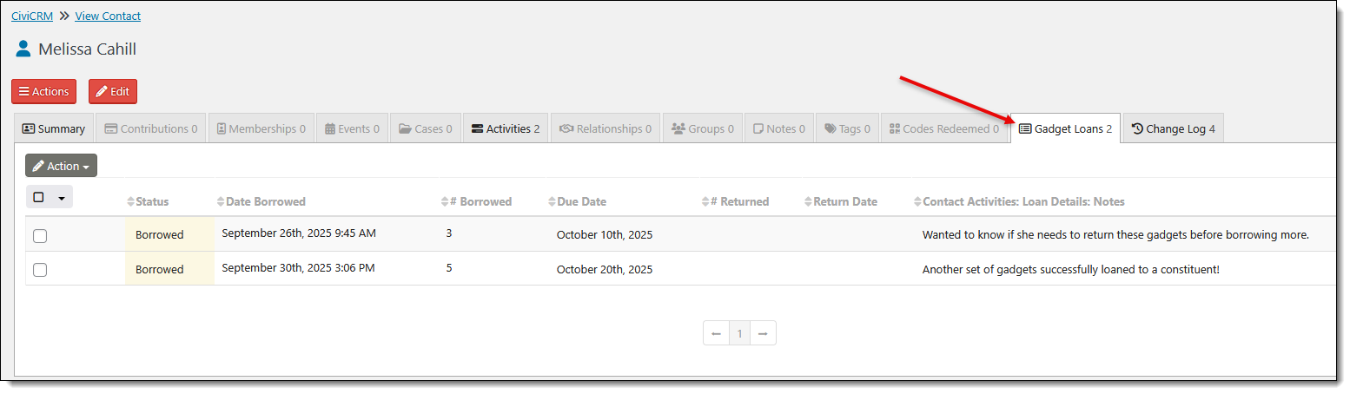Check the September 30th loan row checkbox
1350x394 pixels.
tap(40, 270)
